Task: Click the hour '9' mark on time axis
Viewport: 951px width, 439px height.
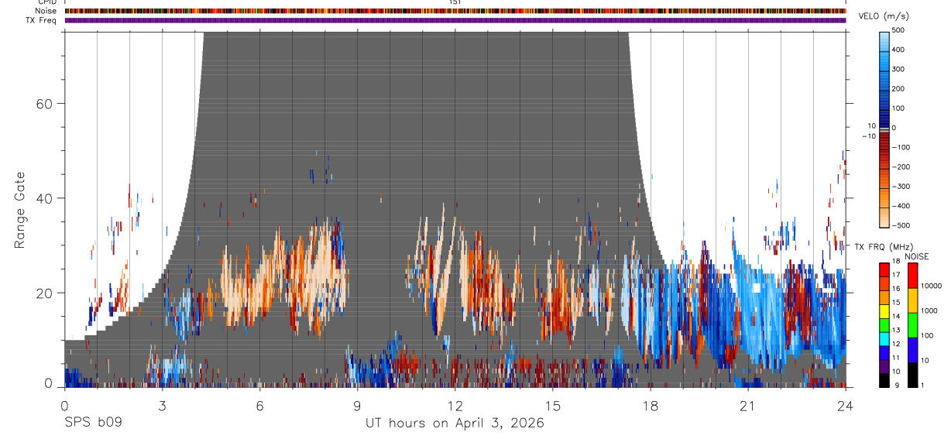Action: [x=357, y=405]
